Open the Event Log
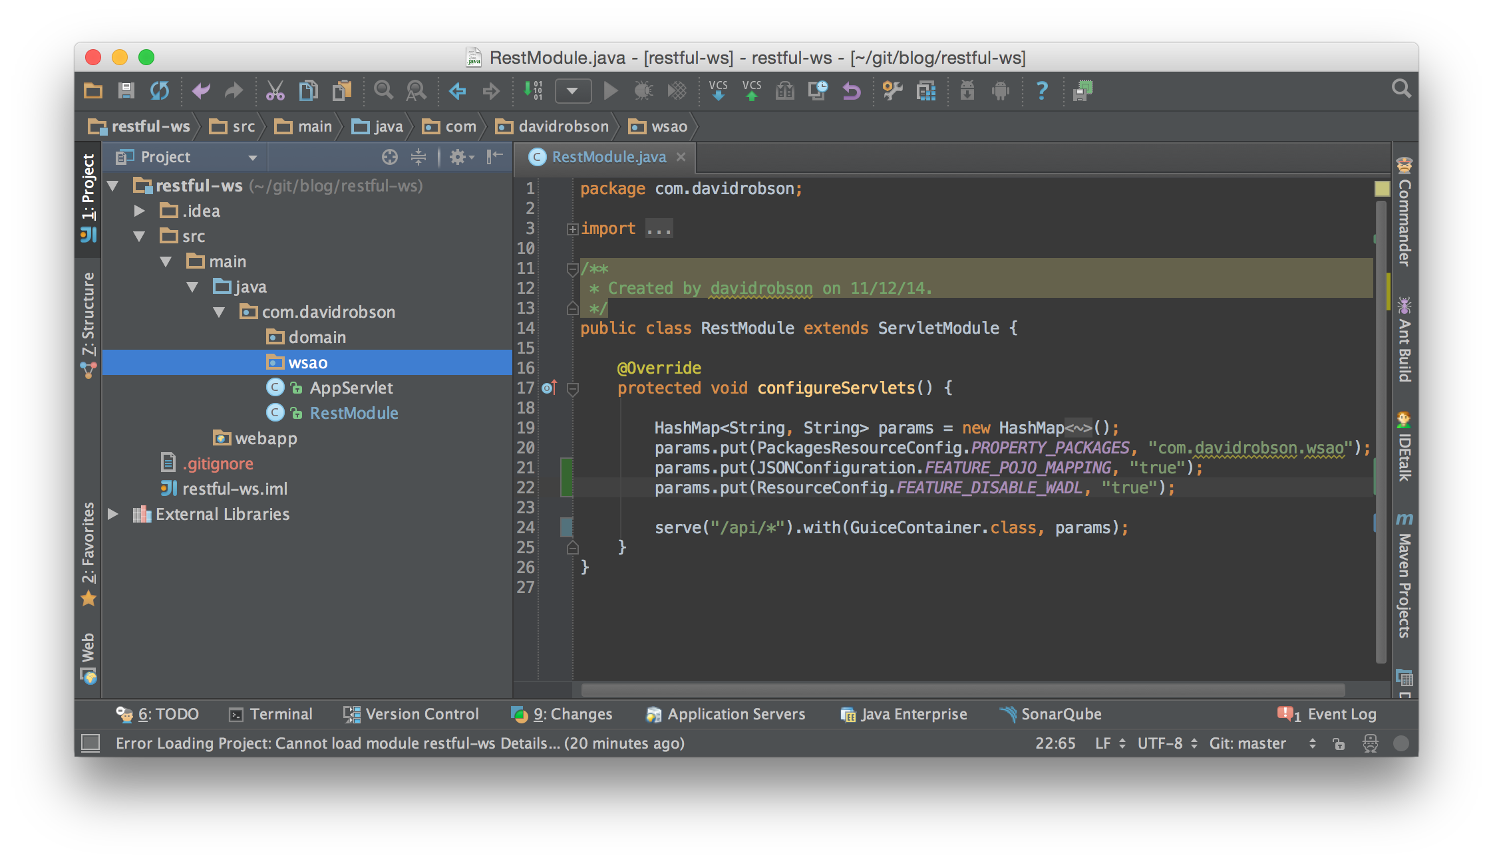The height and width of the screenshot is (863, 1493). point(1327,714)
